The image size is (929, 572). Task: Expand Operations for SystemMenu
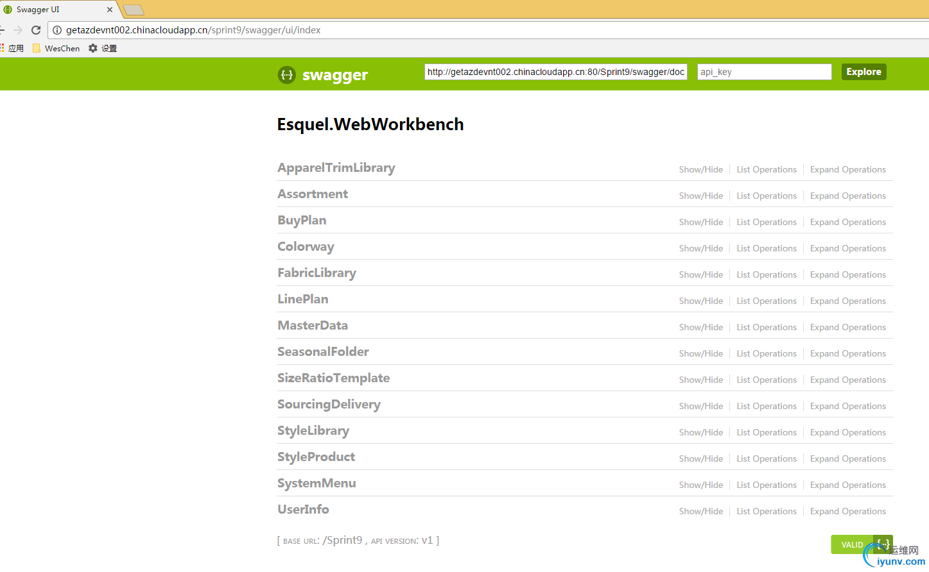point(848,485)
